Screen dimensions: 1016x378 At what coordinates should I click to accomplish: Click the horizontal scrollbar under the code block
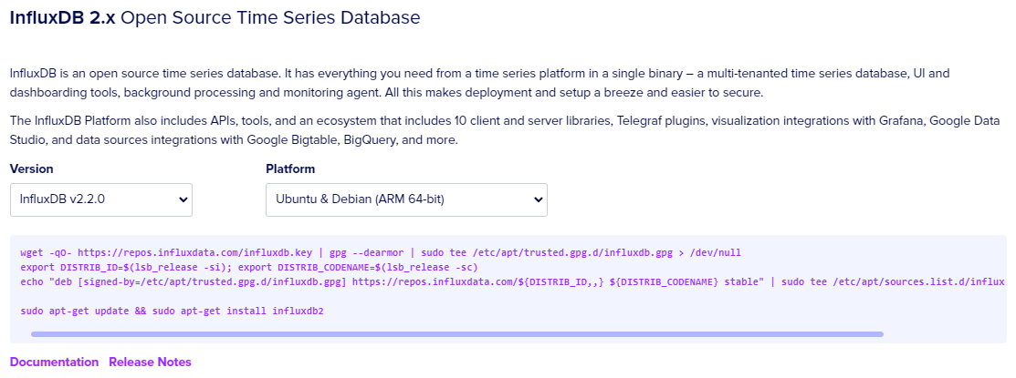coord(456,334)
